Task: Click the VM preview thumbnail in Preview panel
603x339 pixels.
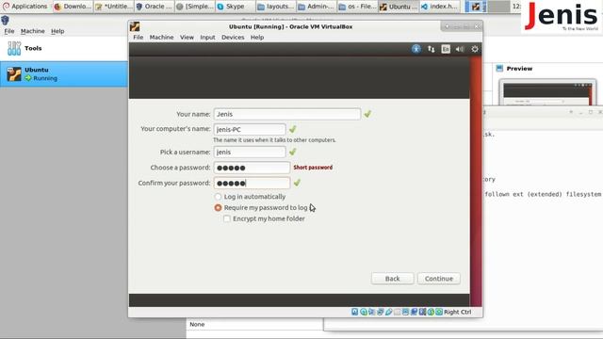Action: point(547,92)
